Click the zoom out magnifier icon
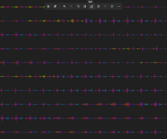 point(71,6)
